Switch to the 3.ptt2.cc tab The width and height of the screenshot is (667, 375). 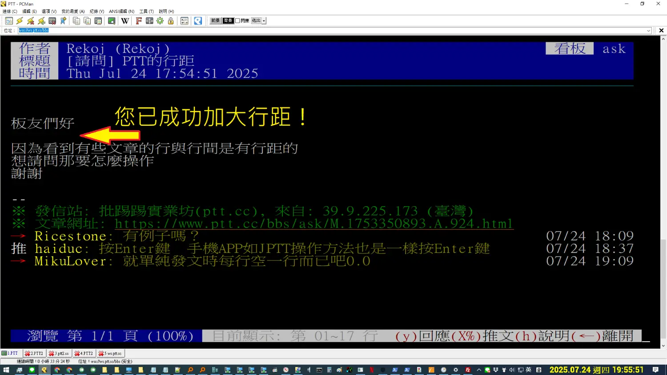(x=59, y=353)
